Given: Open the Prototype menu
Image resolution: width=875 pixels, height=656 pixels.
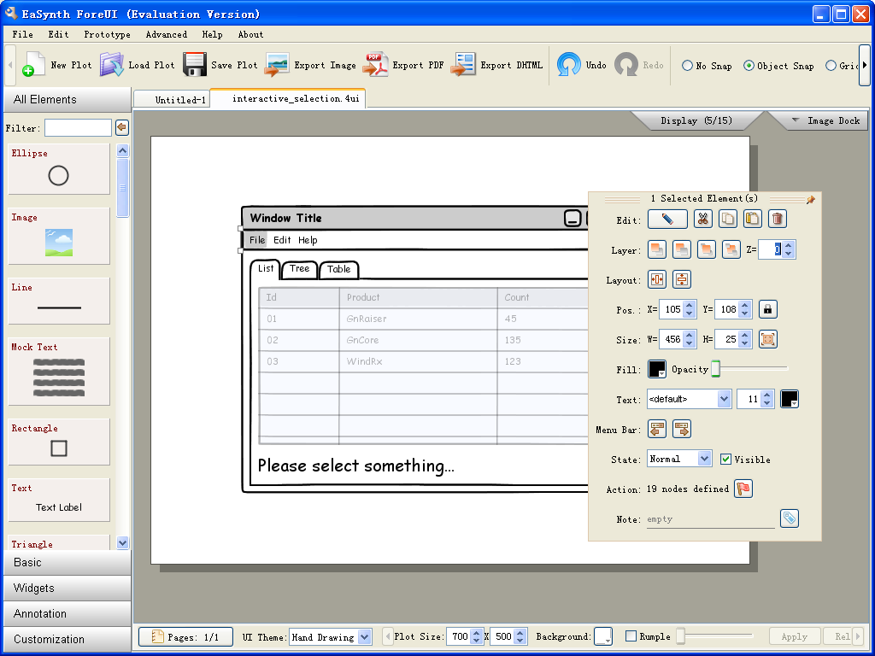Looking at the screenshot, I should click(107, 35).
